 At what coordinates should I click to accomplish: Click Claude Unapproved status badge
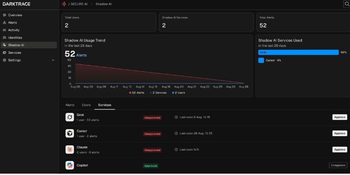152,150
